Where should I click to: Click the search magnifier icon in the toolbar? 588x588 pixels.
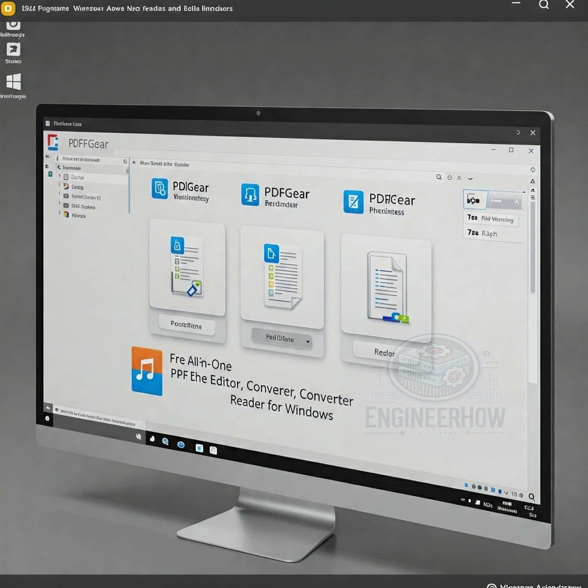[x=439, y=176]
